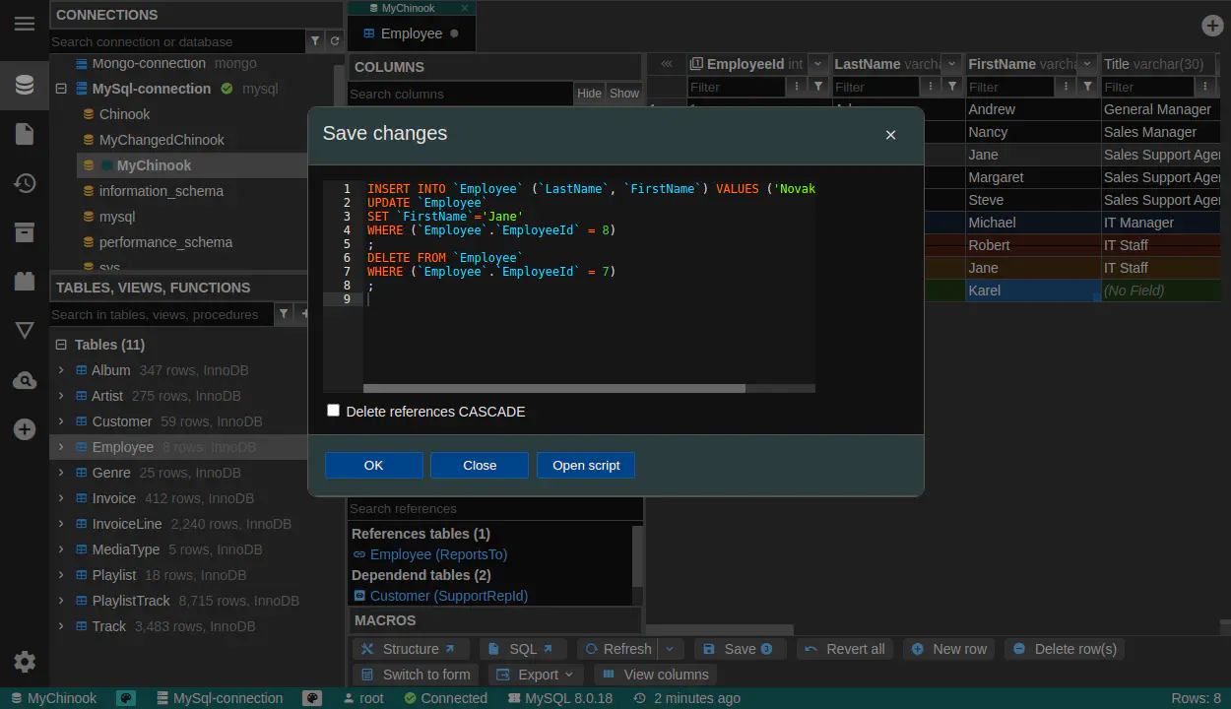Open Employee (ReportsTo) reference link
Image resolution: width=1231 pixels, height=709 pixels.
(438, 554)
